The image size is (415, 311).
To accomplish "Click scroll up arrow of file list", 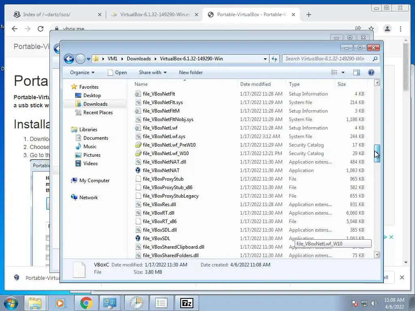I will pos(377,83).
